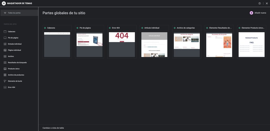Click the Resultados de búsqueda sidebar icon
The height and width of the screenshot is (131, 270).
(5, 63)
